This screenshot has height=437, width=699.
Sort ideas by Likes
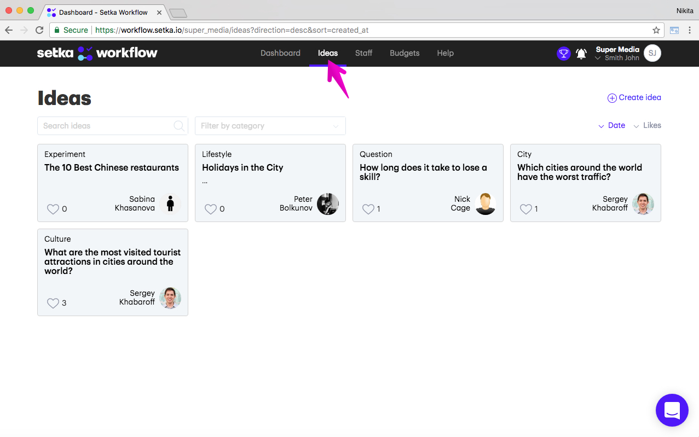(647, 125)
